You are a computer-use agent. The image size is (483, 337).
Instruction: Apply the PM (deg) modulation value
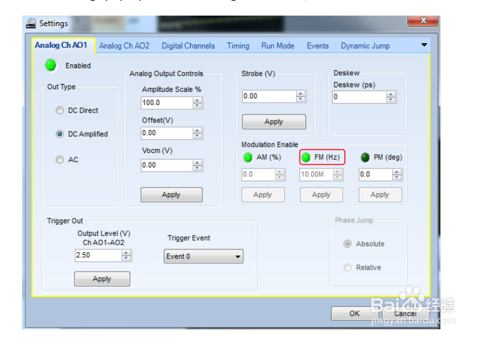[x=380, y=194]
